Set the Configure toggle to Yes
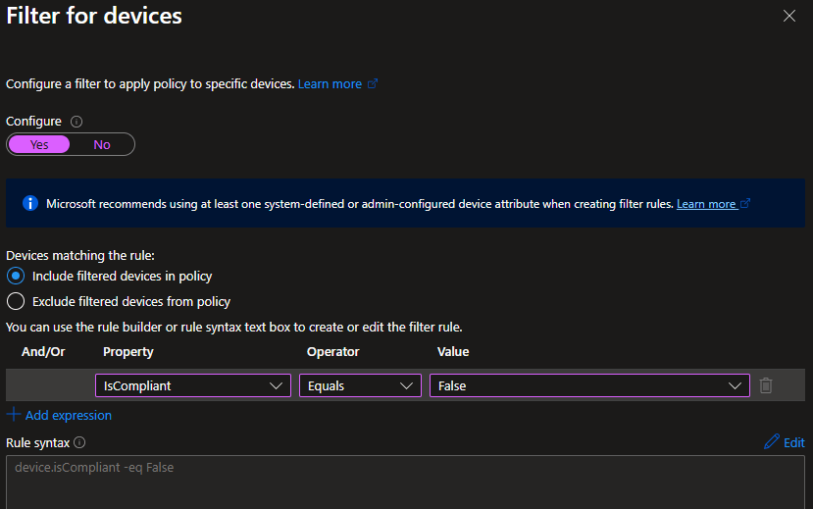 click(39, 144)
